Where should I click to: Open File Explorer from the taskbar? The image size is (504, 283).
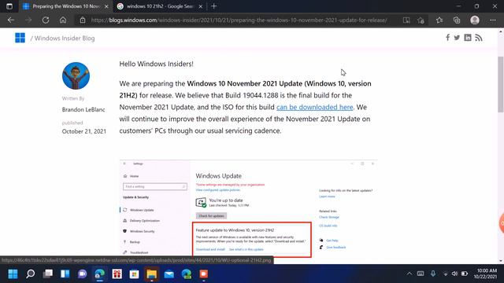tap(152, 274)
